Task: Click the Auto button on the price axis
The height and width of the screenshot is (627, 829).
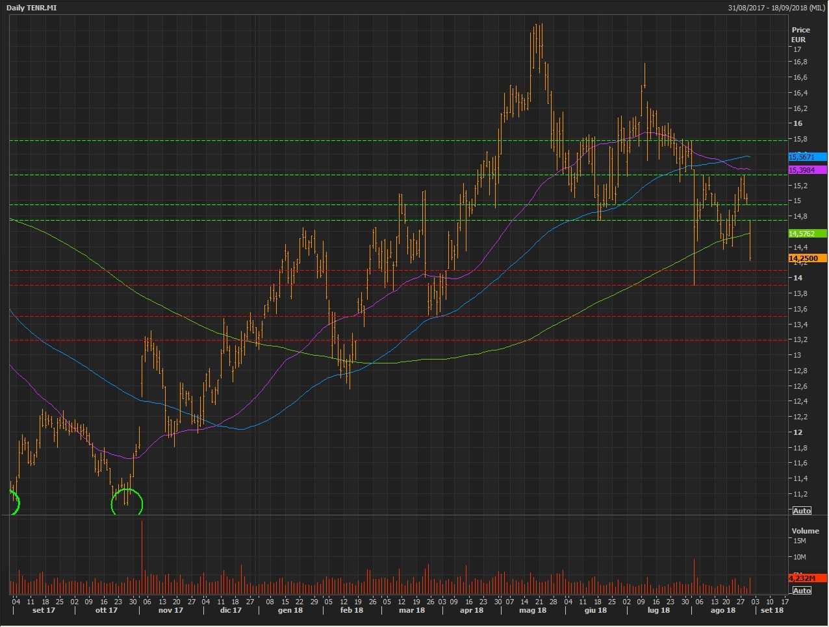Action: tap(802, 511)
